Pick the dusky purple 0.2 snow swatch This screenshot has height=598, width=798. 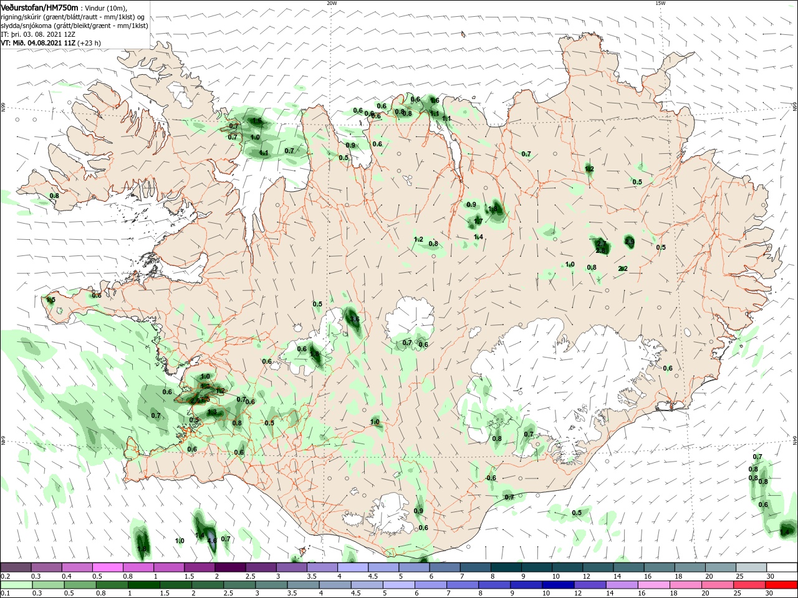[x=16, y=567]
